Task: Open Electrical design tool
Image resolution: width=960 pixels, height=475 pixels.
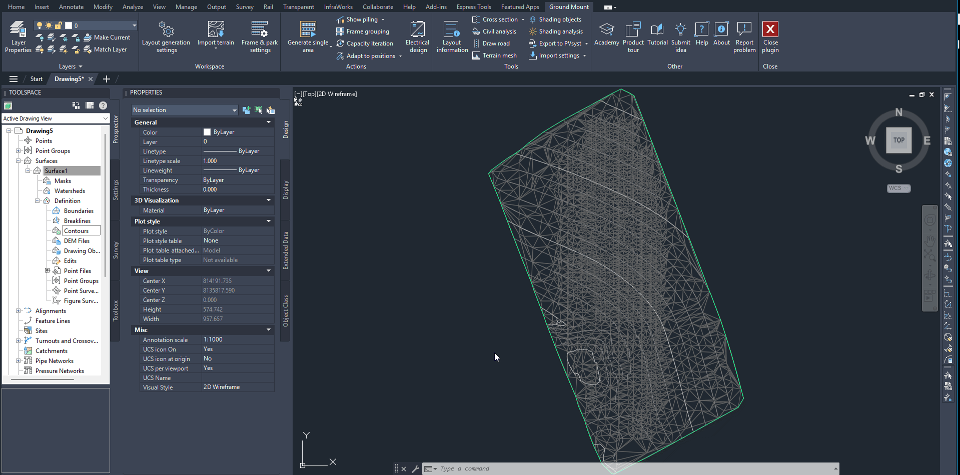Action: coord(417,36)
